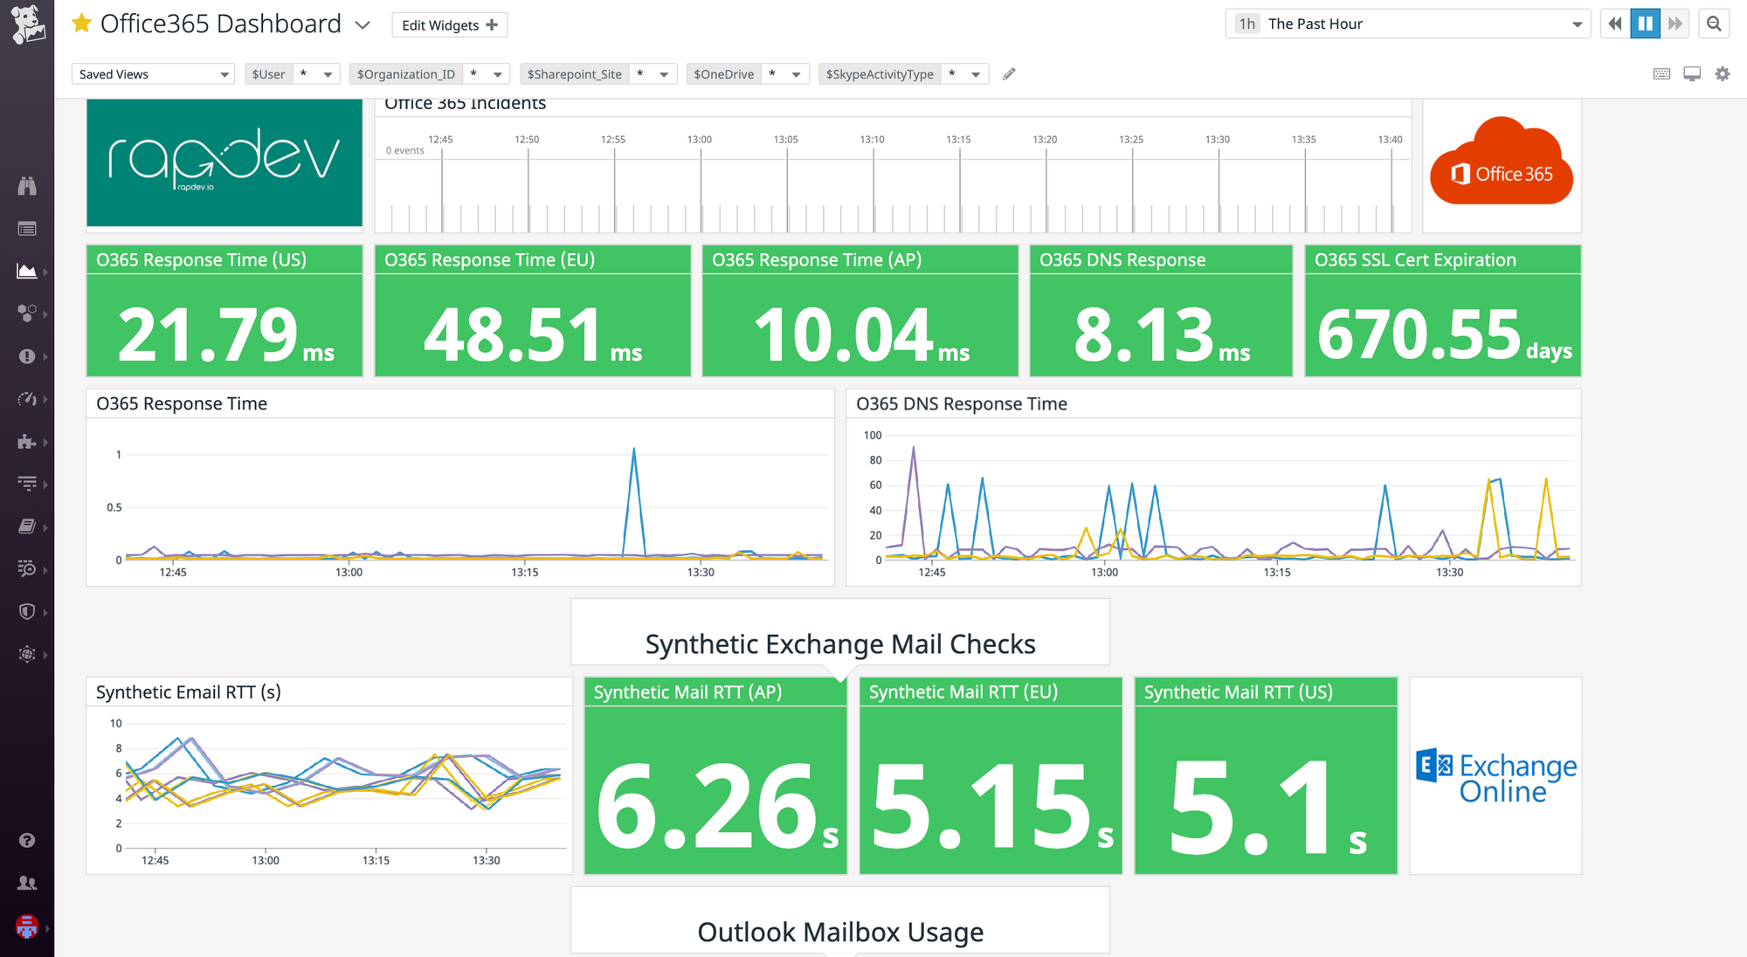
Task: Click the tall blue spike in O365 Response Time
Action: point(633,502)
